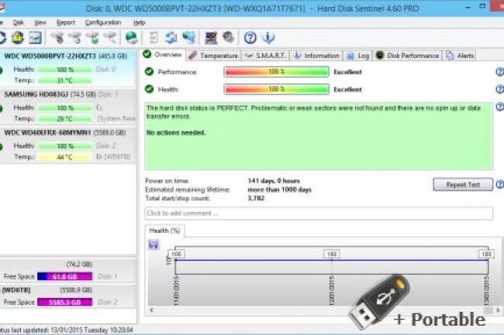Click the 'No actions needed.' text

176,133
